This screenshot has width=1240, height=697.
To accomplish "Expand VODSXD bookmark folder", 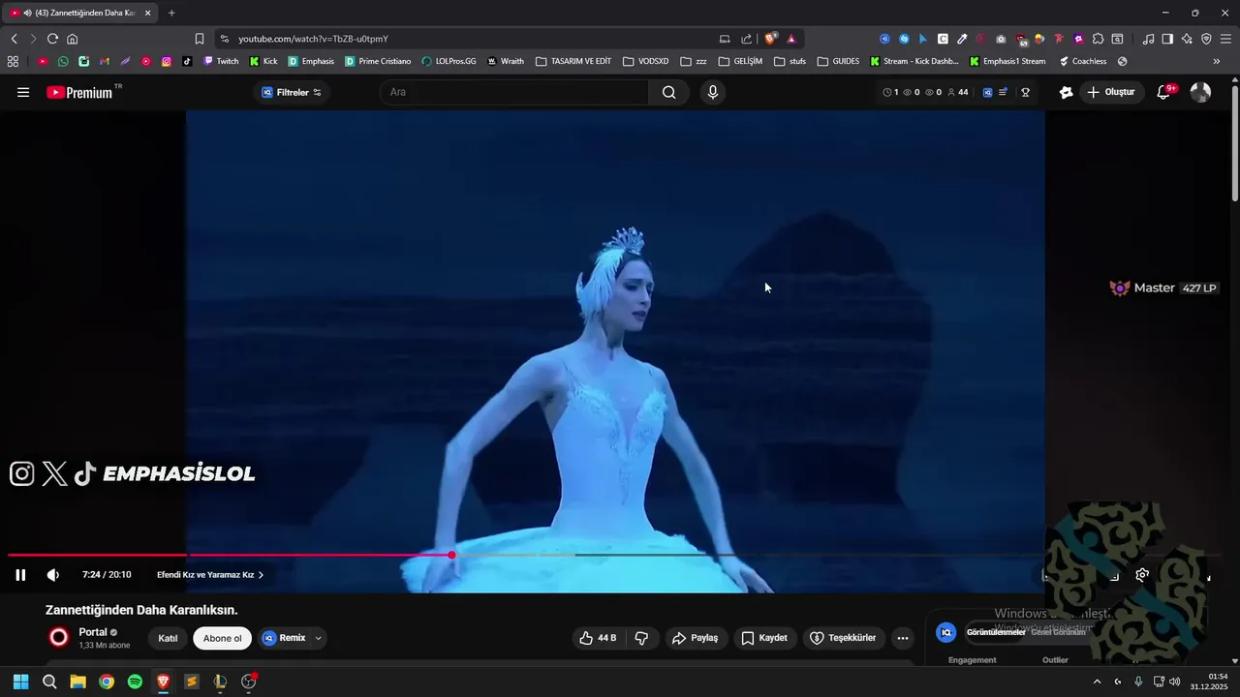I will pyautogui.click(x=645, y=61).
